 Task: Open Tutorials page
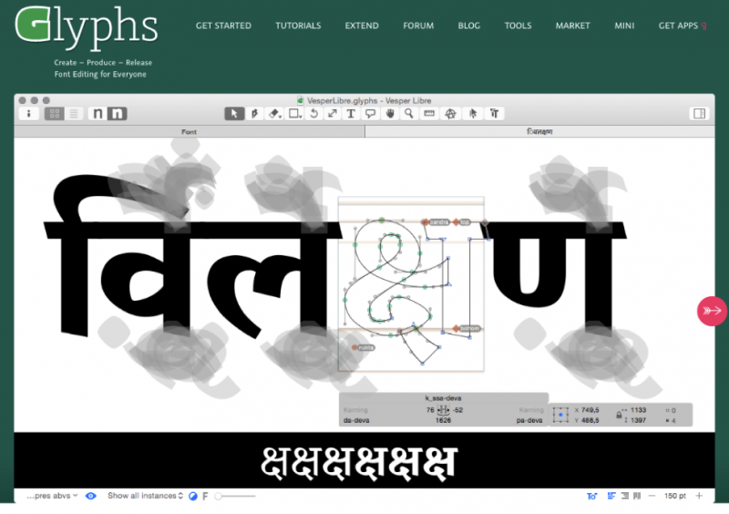pos(298,26)
